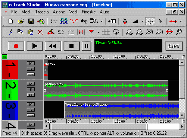This screenshot has width=187, height=138.
Task: Open a song with the folder icon
Action: (21, 21)
